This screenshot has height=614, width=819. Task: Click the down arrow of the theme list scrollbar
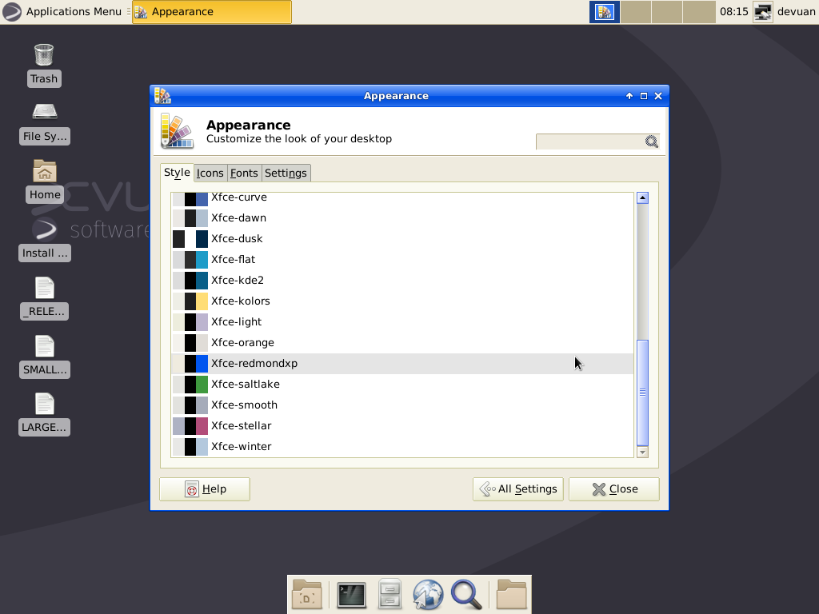pyautogui.click(x=642, y=452)
